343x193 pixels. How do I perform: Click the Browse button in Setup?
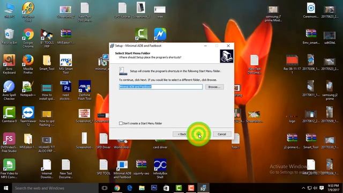[x=214, y=87]
